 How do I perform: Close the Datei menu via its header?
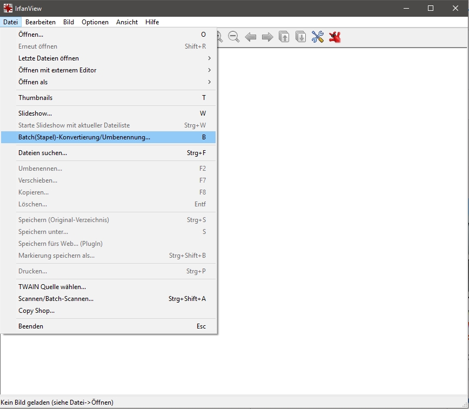[x=10, y=22]
